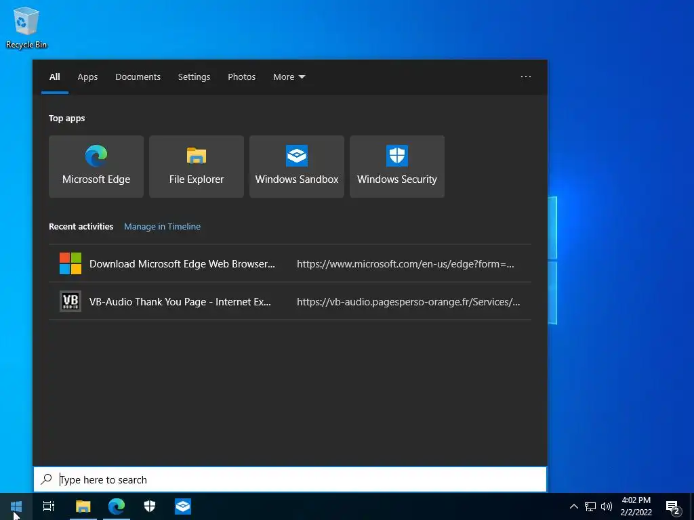Image resolution: width=694 pixels, height=520 pixels.
Task: Open Task View from the taskbar
Action: [x=49, y=506]
